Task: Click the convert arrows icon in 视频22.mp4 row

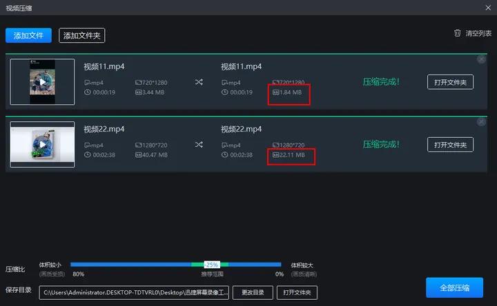Action: pos(199,145)
